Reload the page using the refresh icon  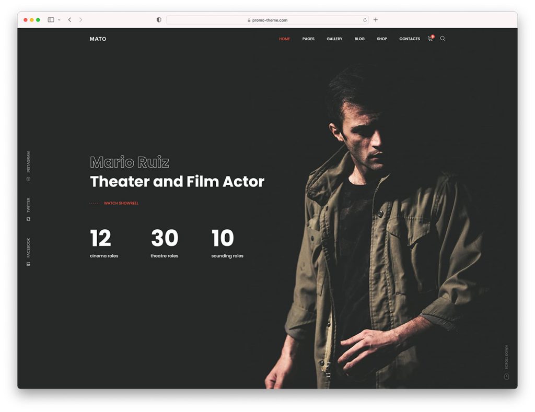(x=365, y=20)
